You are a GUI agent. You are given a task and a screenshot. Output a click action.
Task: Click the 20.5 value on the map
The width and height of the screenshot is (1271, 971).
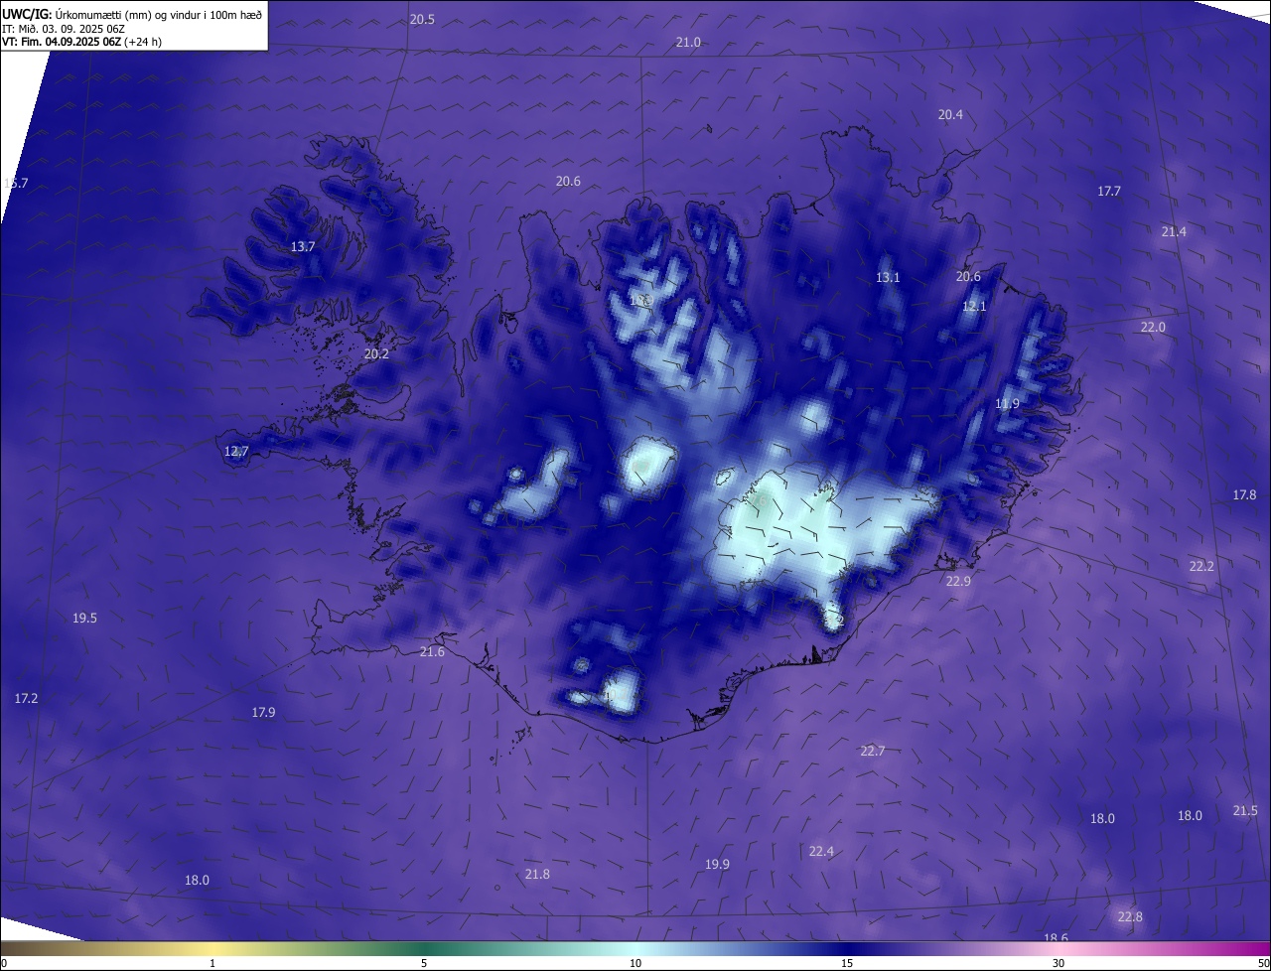(422, 20)
